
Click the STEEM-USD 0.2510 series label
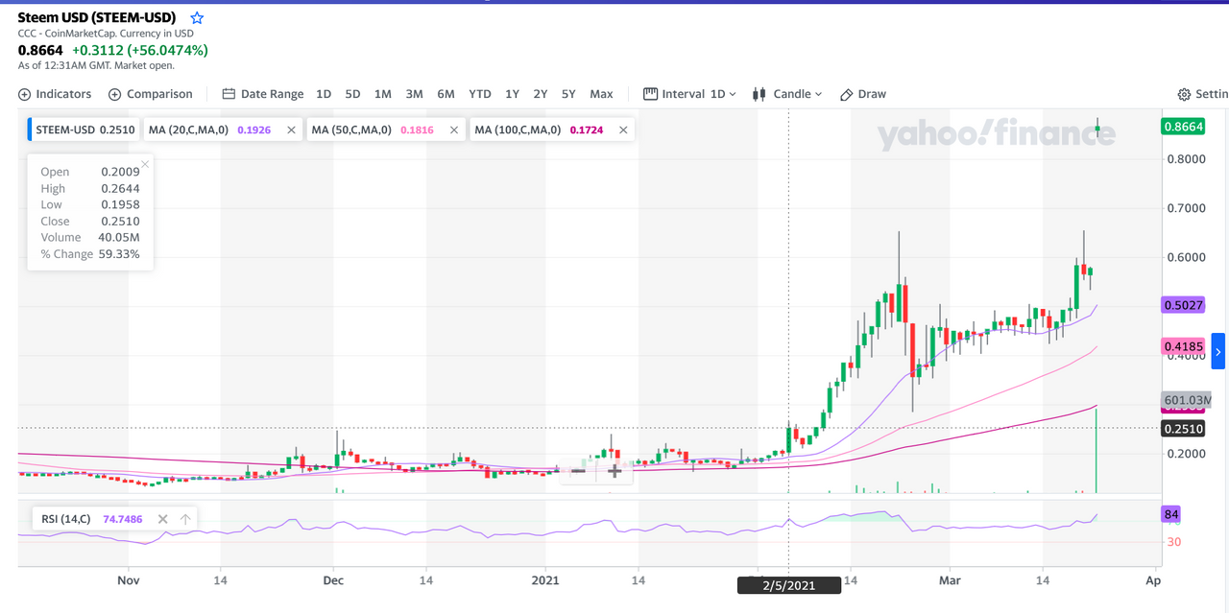(84, 130)
